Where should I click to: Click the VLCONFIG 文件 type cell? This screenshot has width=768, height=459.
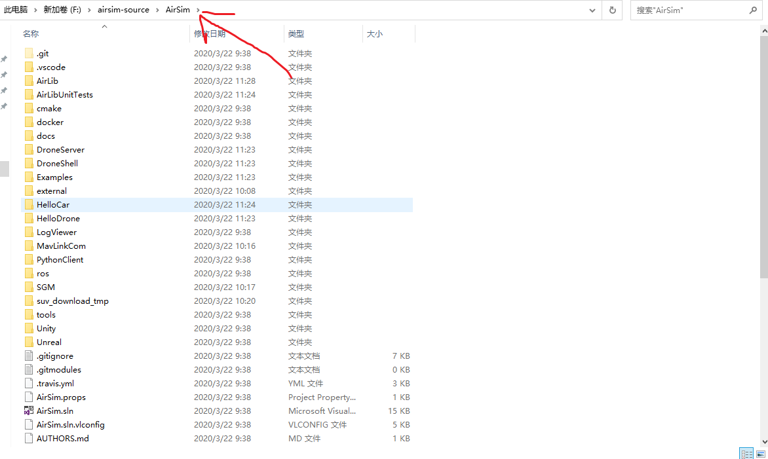(317, 424)
